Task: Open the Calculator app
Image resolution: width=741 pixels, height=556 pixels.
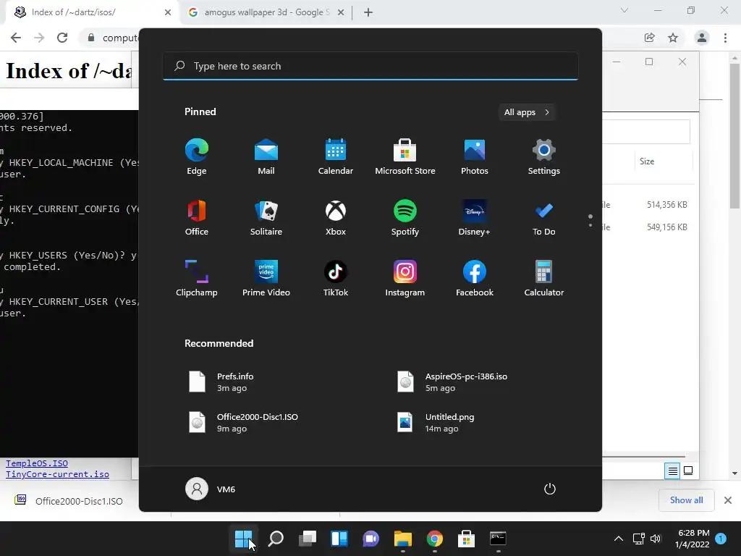Action: pos(544,279)
